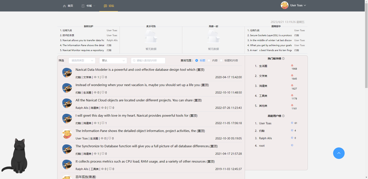Image resolution: width=368 pixels, height=179 pixels.
Task: Open the category type filter dropdown
Action: (x=82, y=61)
